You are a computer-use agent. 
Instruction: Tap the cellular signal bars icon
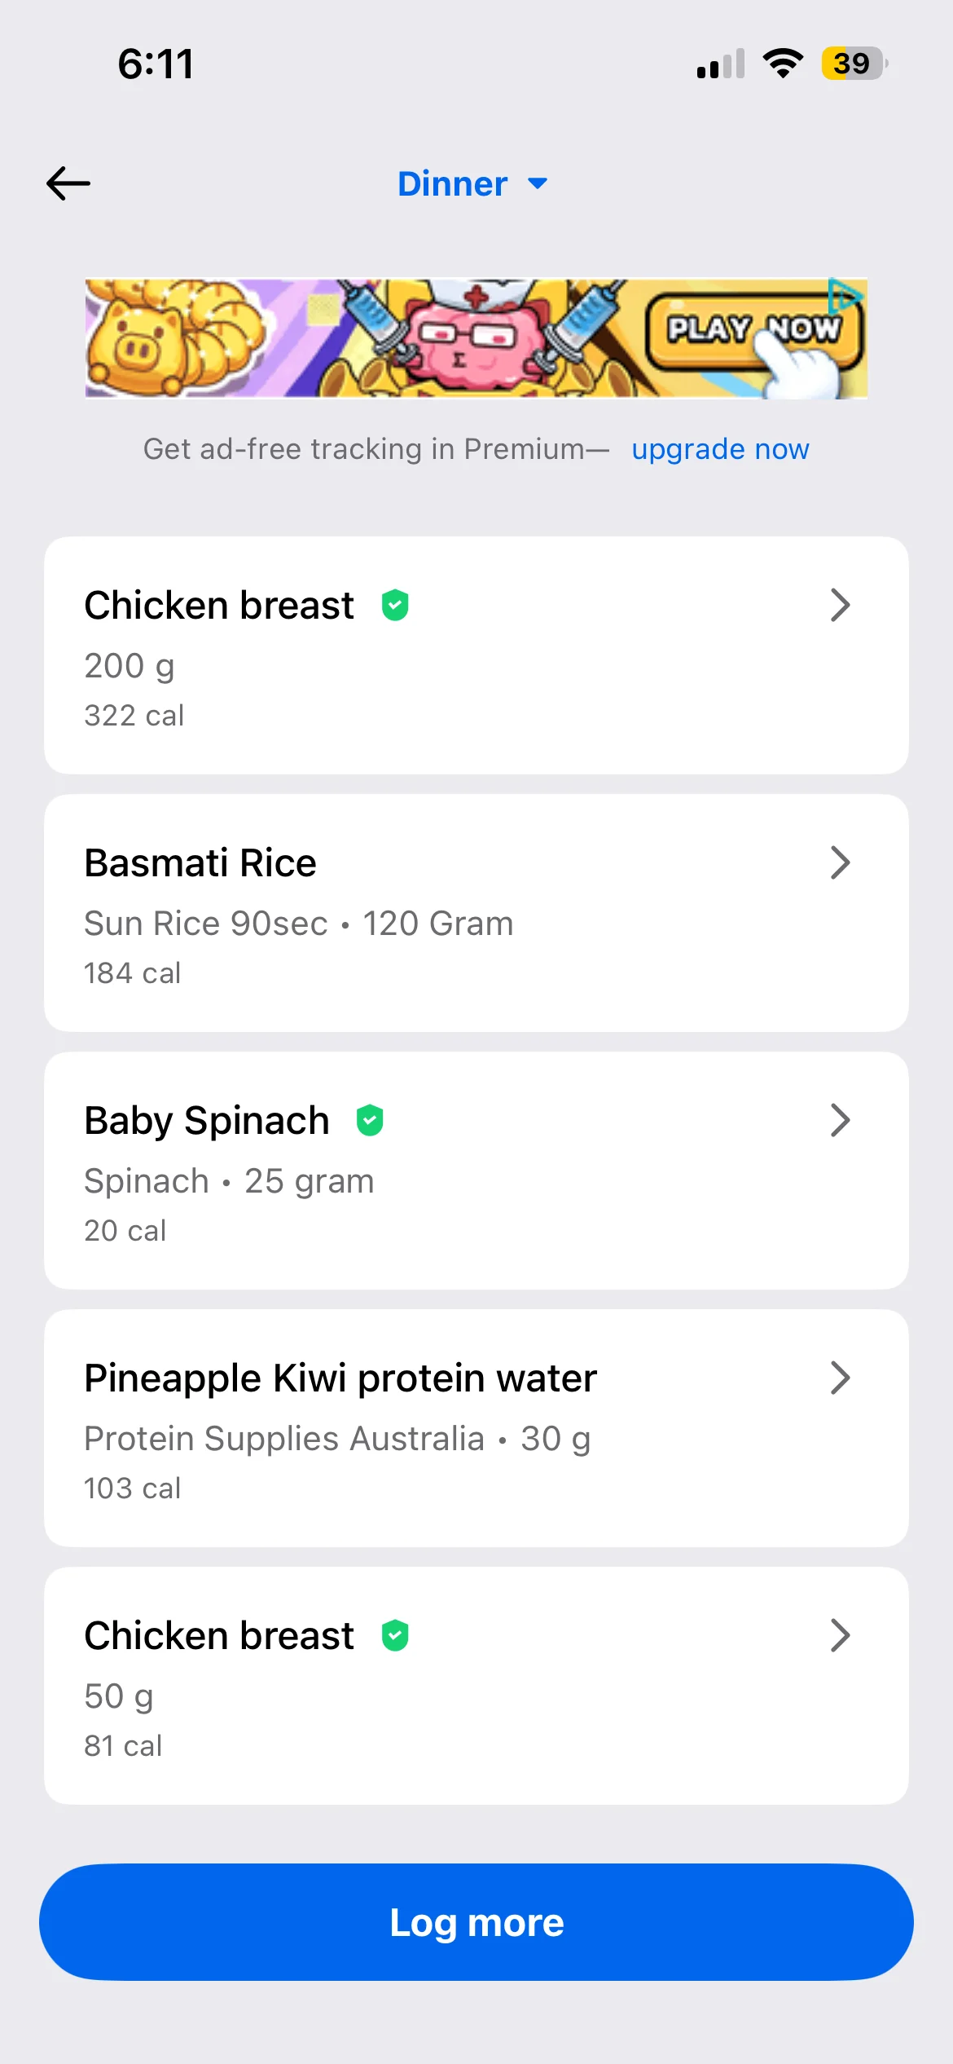[x=721, y=64]
